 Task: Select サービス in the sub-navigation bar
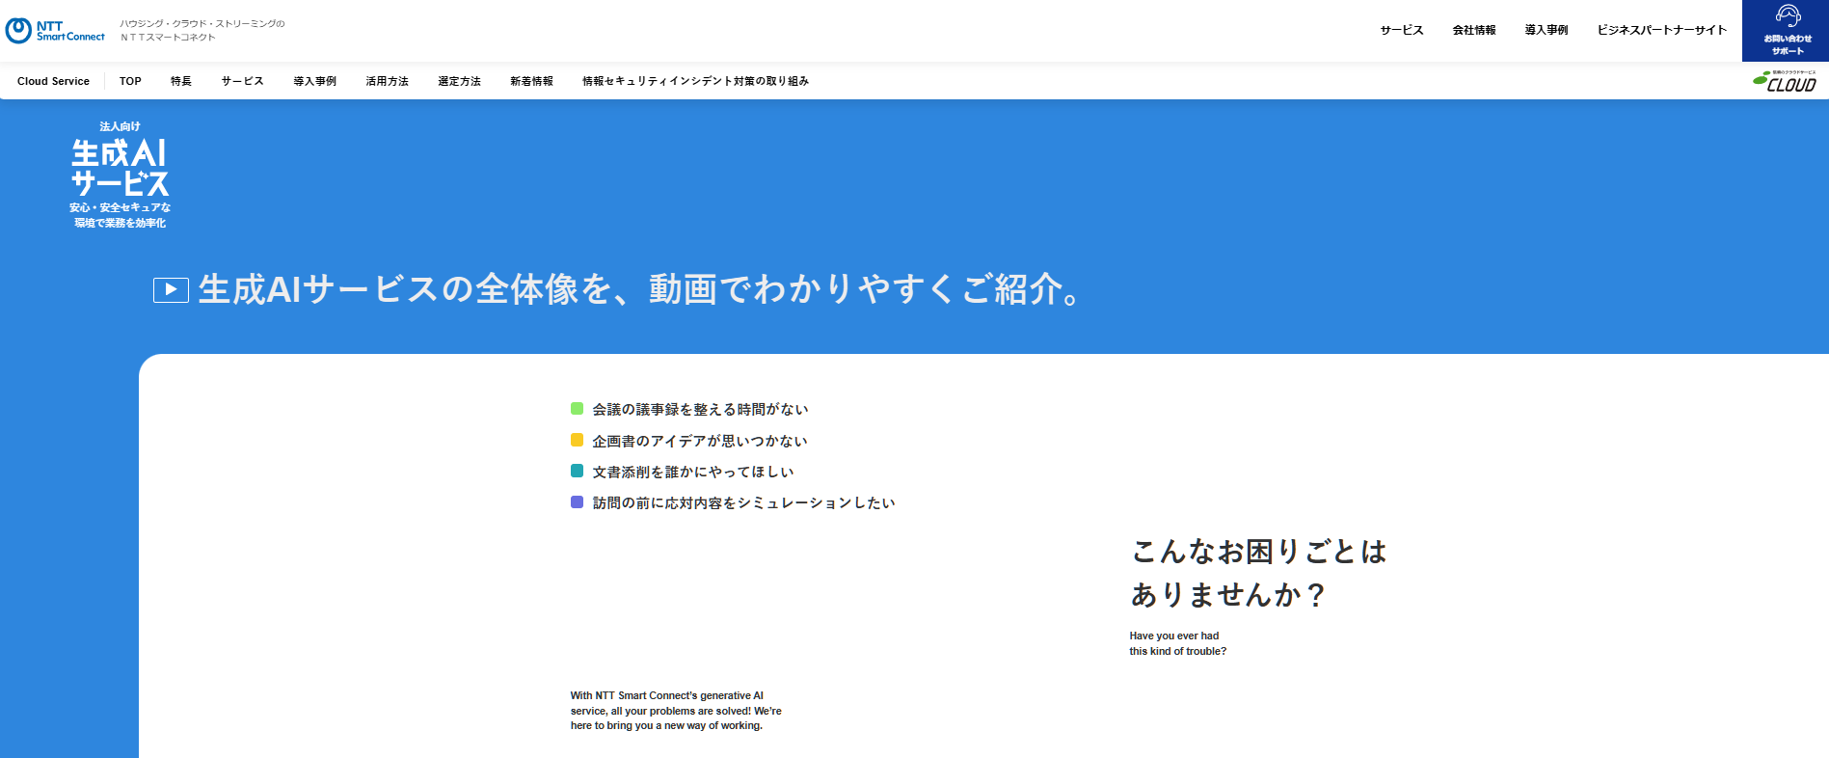242,81
